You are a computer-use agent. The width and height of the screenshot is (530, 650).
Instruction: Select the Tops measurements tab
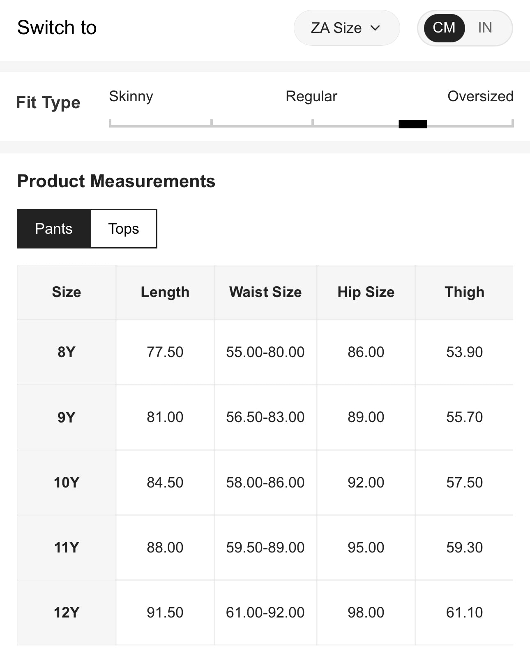tap(124, 229)
